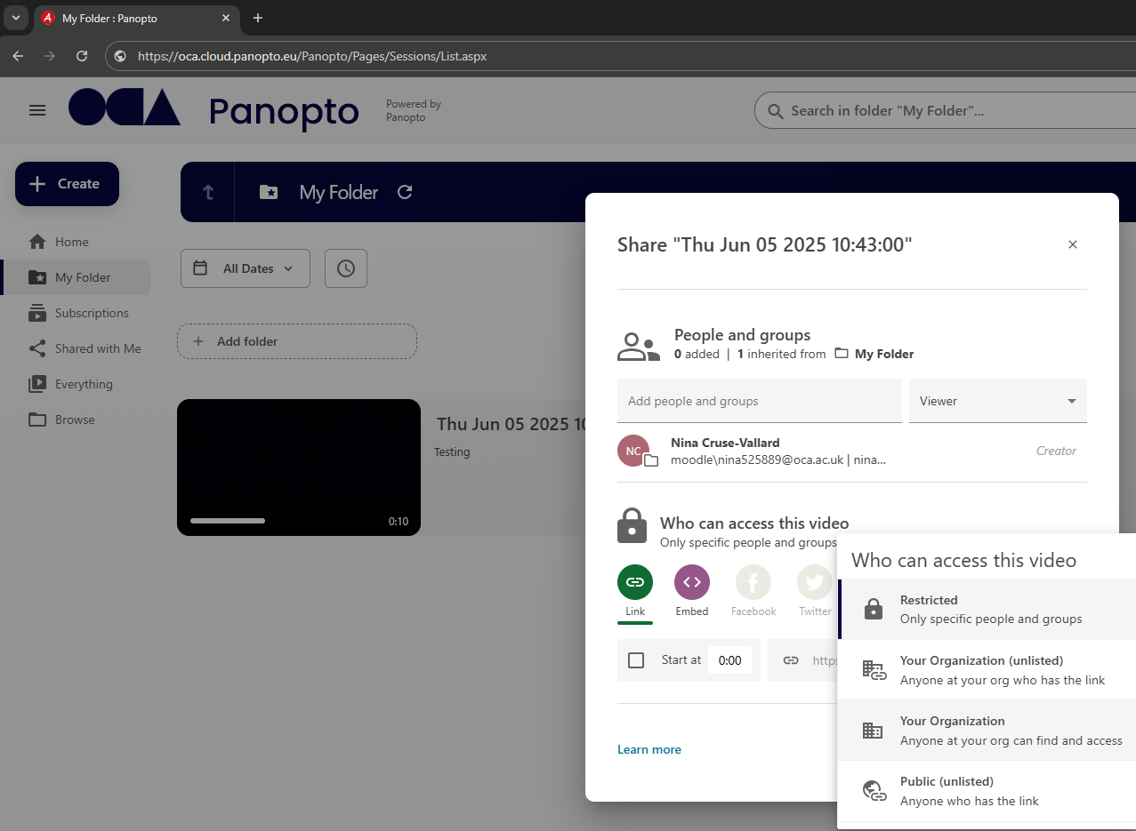The image size is (1136, 831).
Task: Click the link chain icon beside URL
Action: (x=791, y=660)
